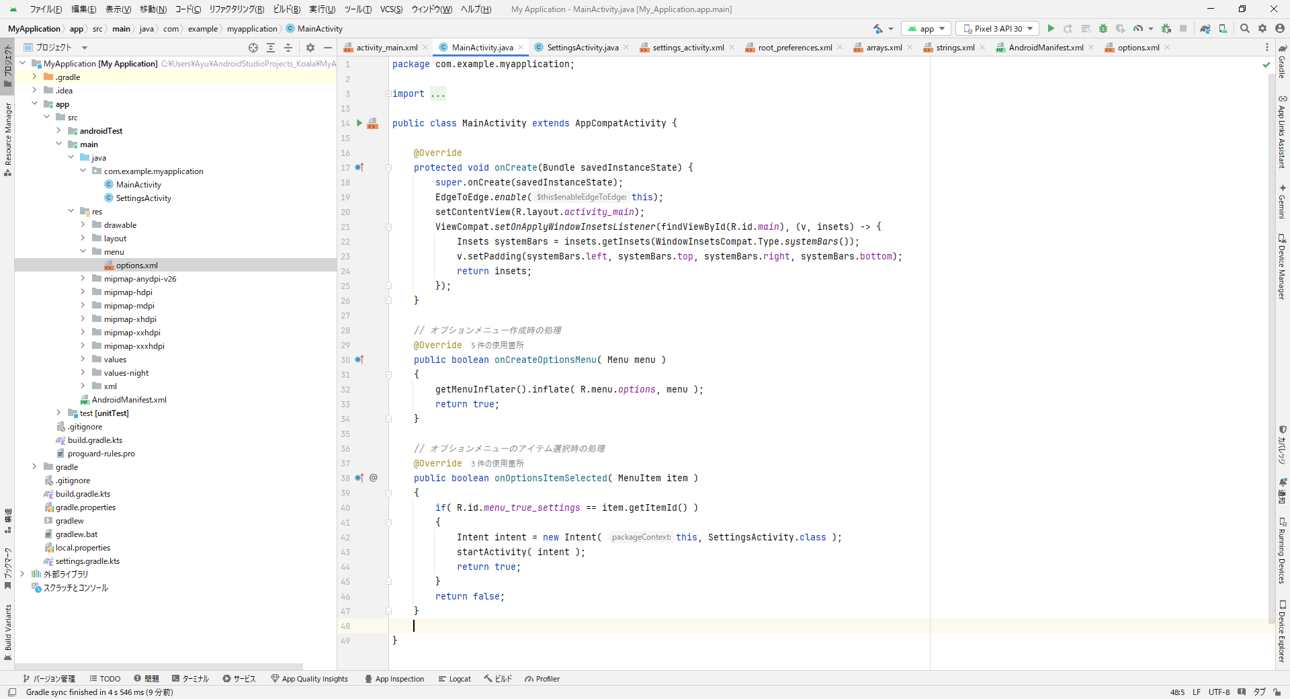1290x699 pixels.
Task: Open the Pixel 3 API 30 device dropdown
Action: click(x=997, y=28)
